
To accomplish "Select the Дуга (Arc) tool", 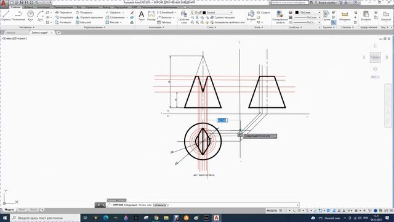I will click(x=40, y=15).
